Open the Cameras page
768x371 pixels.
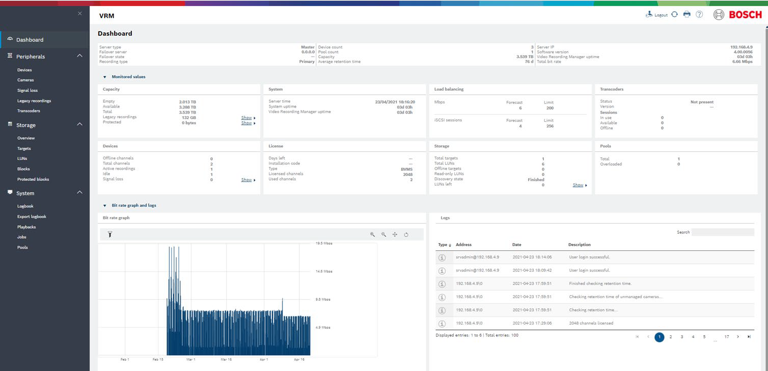(25, 80)
